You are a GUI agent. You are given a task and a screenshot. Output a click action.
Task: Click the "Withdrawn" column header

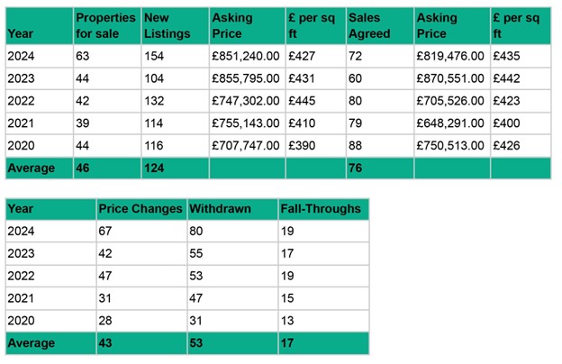coord(219,209)
